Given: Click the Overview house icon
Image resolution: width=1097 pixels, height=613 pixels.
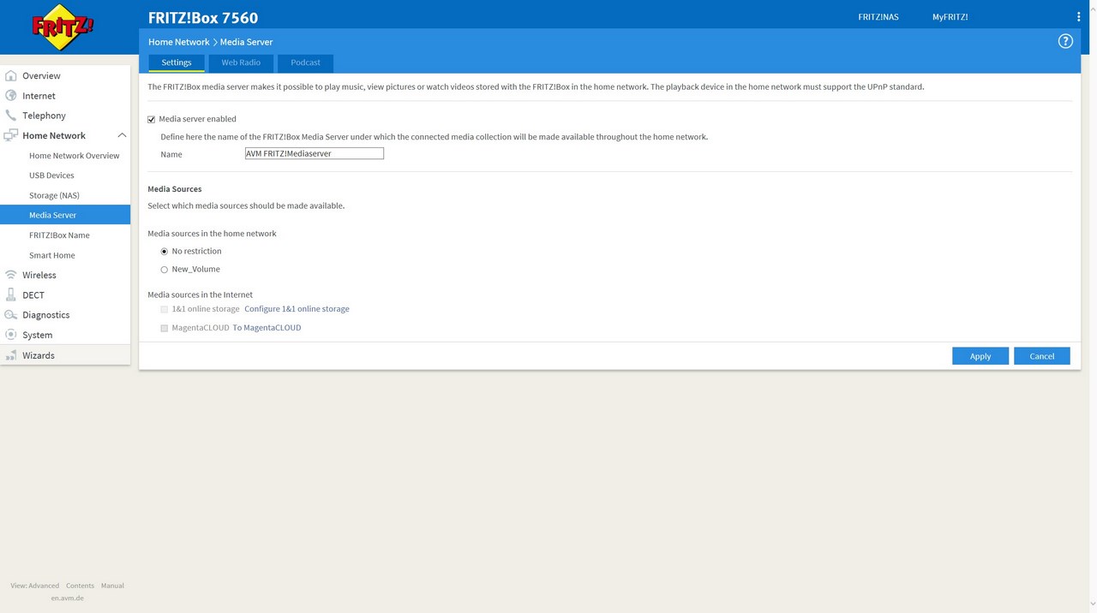Looking at the screenshot, I should (x=11, y=75).
